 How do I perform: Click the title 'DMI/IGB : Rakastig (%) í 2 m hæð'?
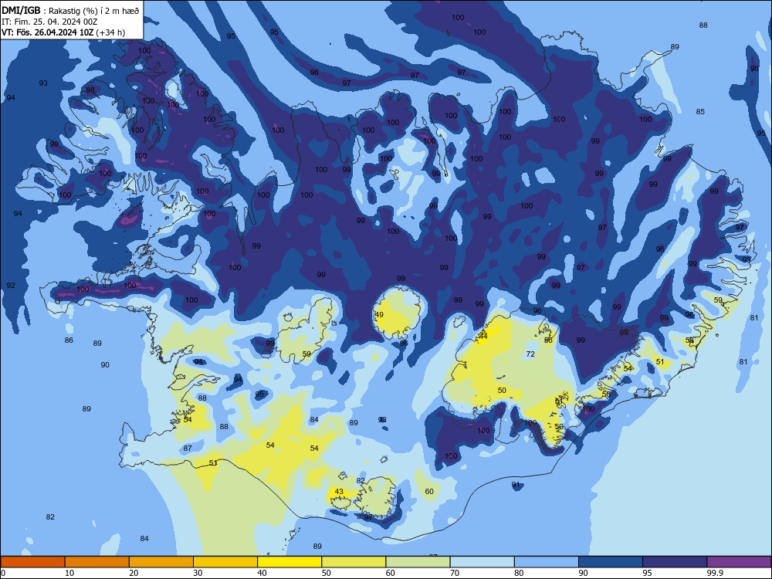click(70, 11)
